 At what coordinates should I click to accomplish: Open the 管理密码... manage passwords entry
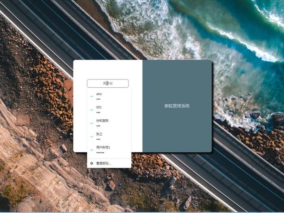[109, 163]
